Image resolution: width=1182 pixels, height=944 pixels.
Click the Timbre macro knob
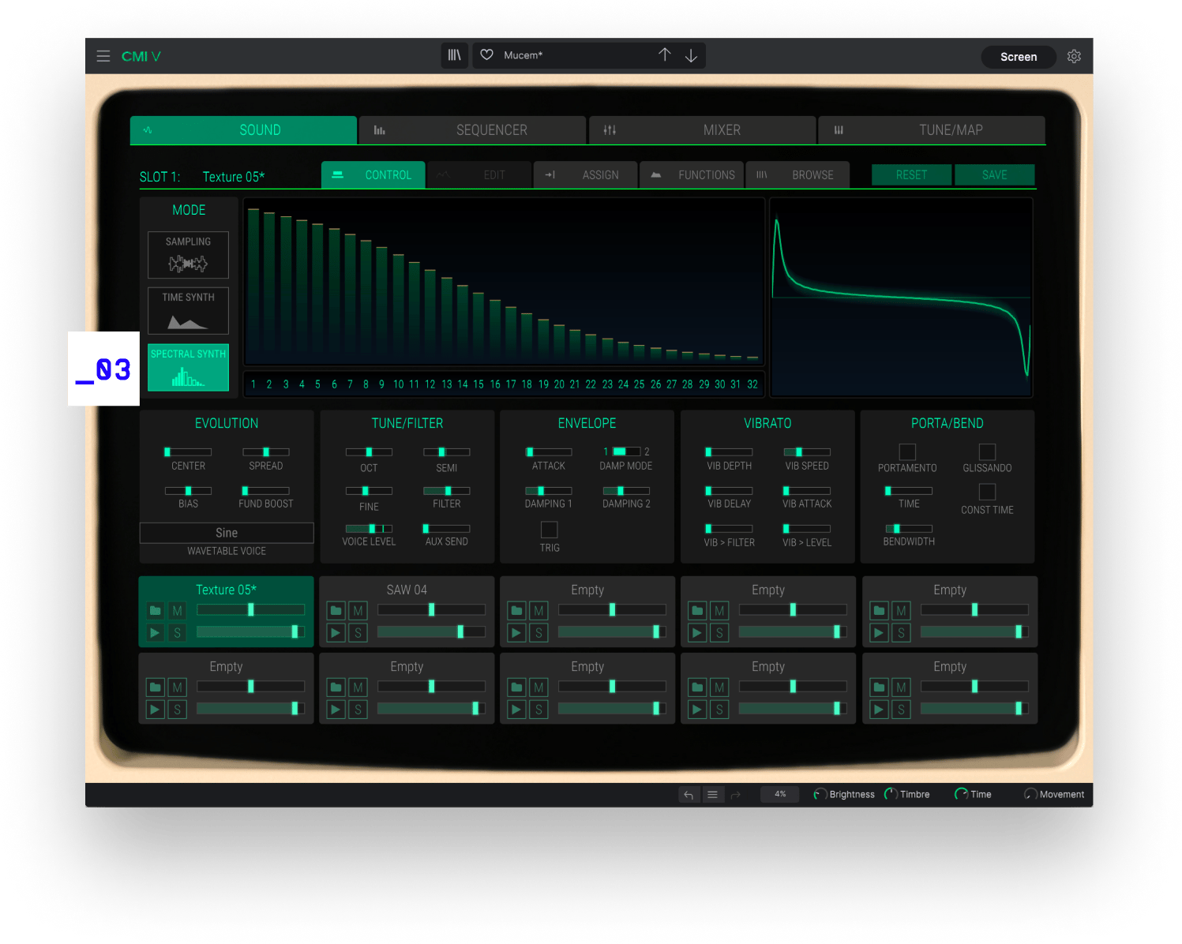[x=891, y=794]
